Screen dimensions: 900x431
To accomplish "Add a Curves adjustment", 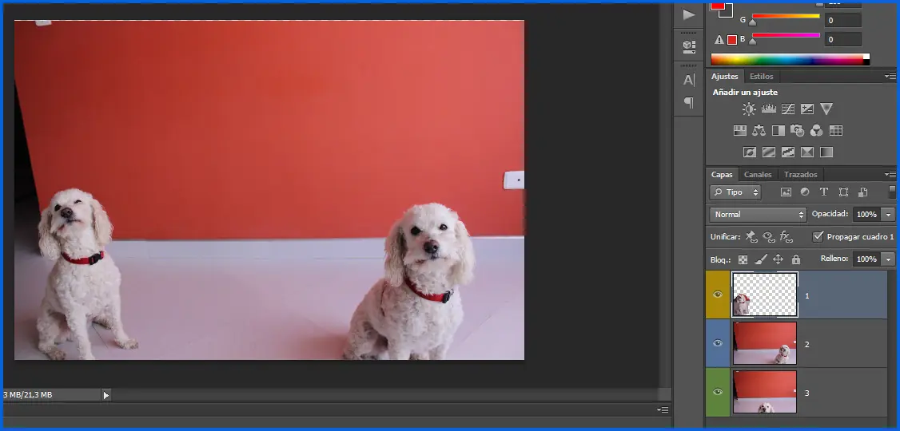I will pyautogui.click(x=788, y=109).
